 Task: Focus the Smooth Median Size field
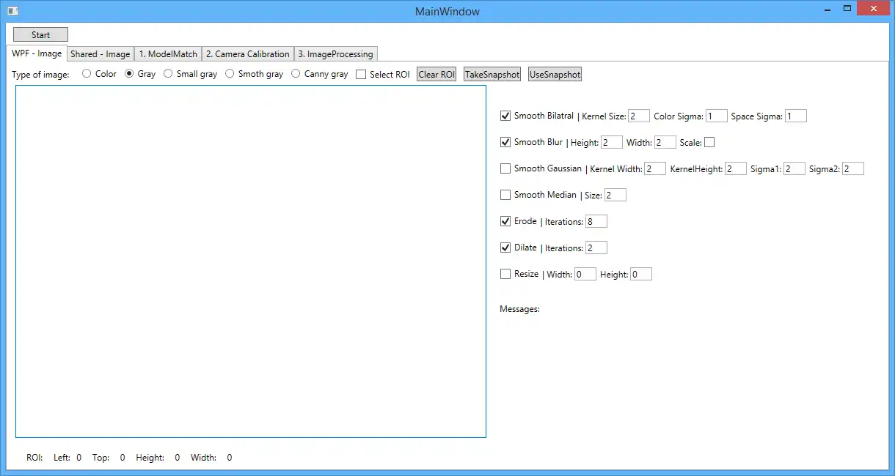coord(615,195)
